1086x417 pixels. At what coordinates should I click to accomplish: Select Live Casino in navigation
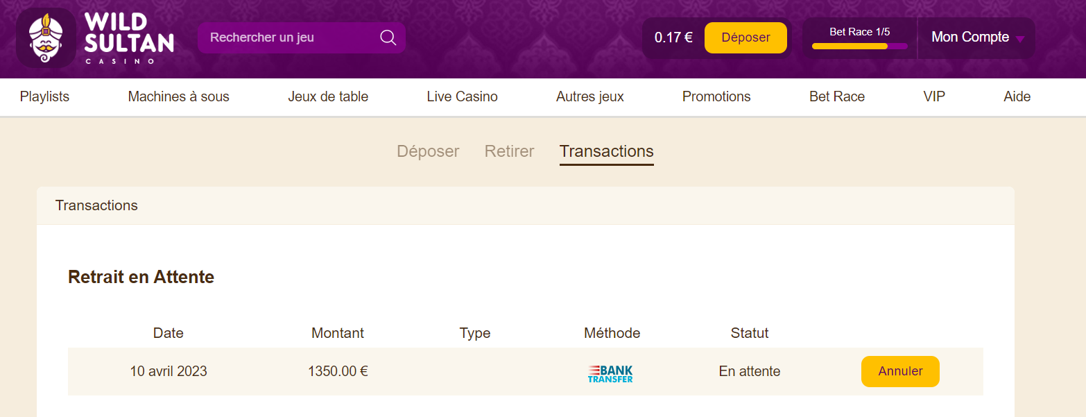[462, 96]
